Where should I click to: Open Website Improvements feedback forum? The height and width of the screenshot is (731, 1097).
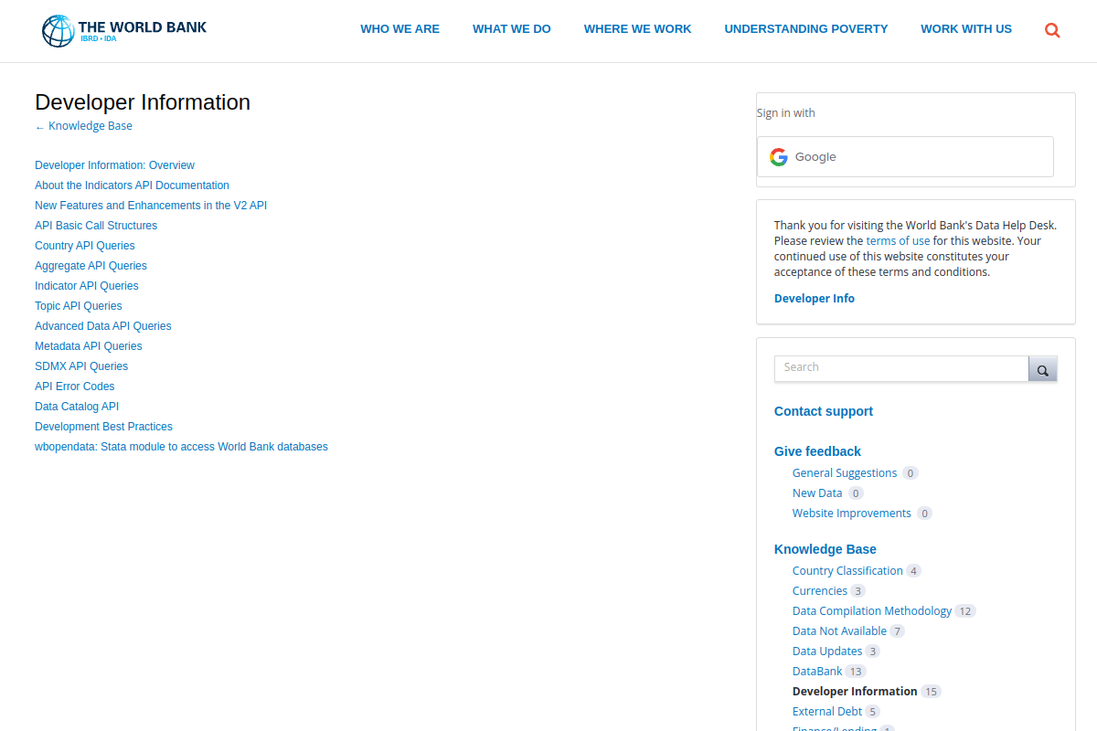click(852, 514)
